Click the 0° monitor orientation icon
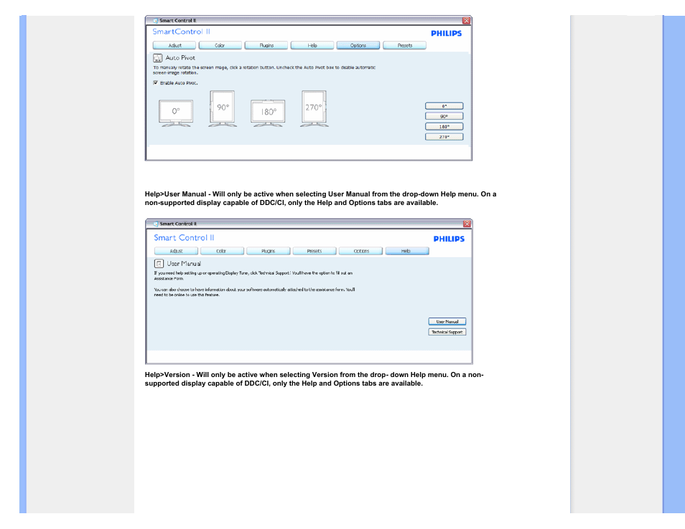 (176, 113)
